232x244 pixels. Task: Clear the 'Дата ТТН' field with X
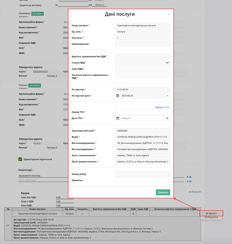click(x=167, y=118)
